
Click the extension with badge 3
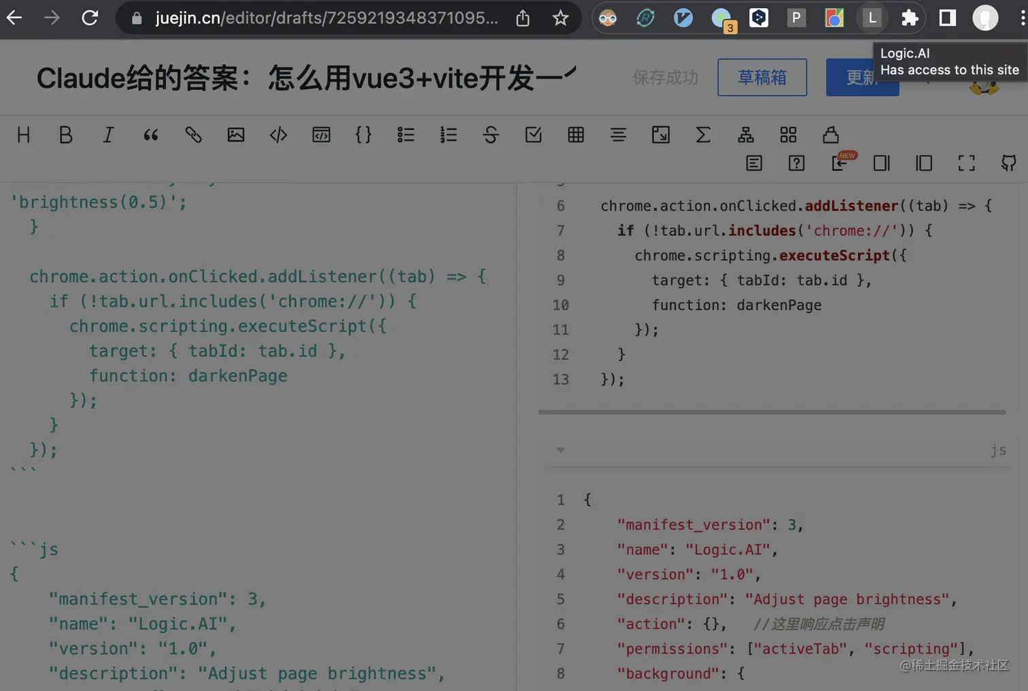coord(722,19)
